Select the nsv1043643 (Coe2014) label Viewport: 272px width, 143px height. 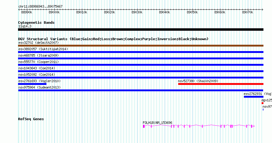[x=37, y=68]
